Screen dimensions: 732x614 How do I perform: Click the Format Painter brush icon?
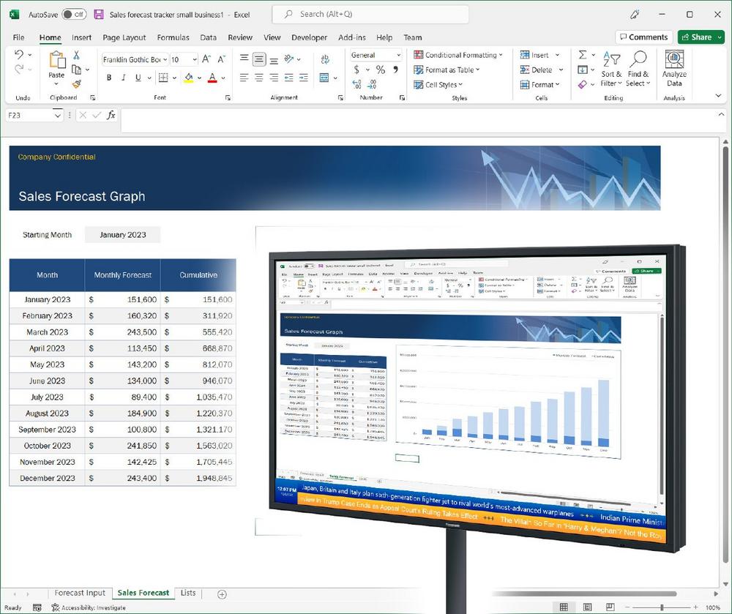click(x=76, y=84)
